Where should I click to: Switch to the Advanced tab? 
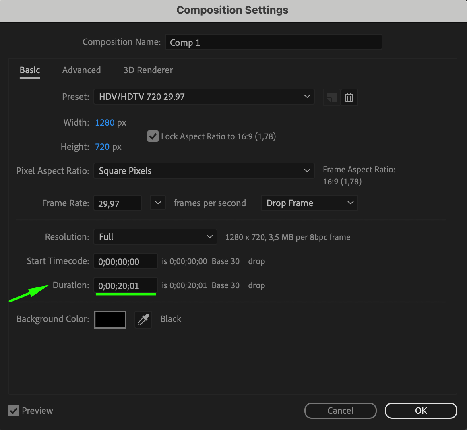click(81, 70)
